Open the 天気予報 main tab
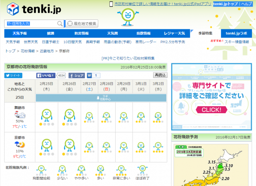Screen dimensions: 256x186 (x=19, y=33)
